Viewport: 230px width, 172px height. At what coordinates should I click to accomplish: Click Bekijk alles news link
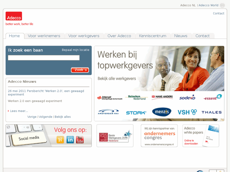(63, 117)
